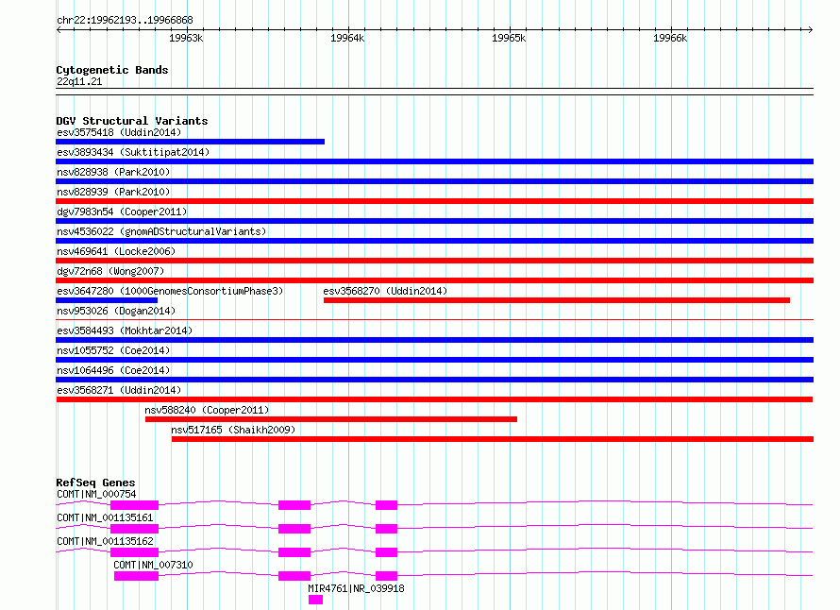Open variant dgv72n68 (Wong2007)
The width and height of the screenshot is (840, 610).
pos(110,271)
